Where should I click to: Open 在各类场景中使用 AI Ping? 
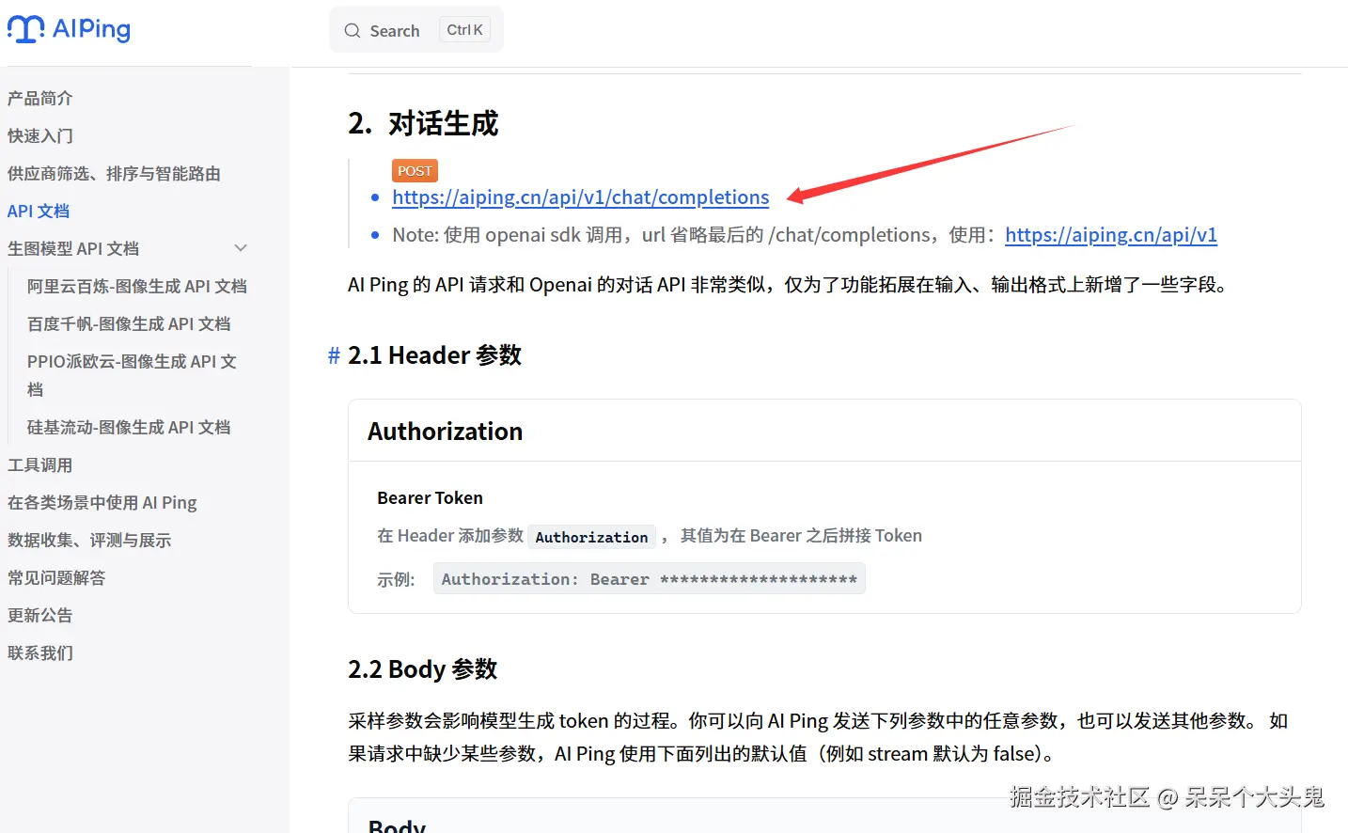[102, 502]
